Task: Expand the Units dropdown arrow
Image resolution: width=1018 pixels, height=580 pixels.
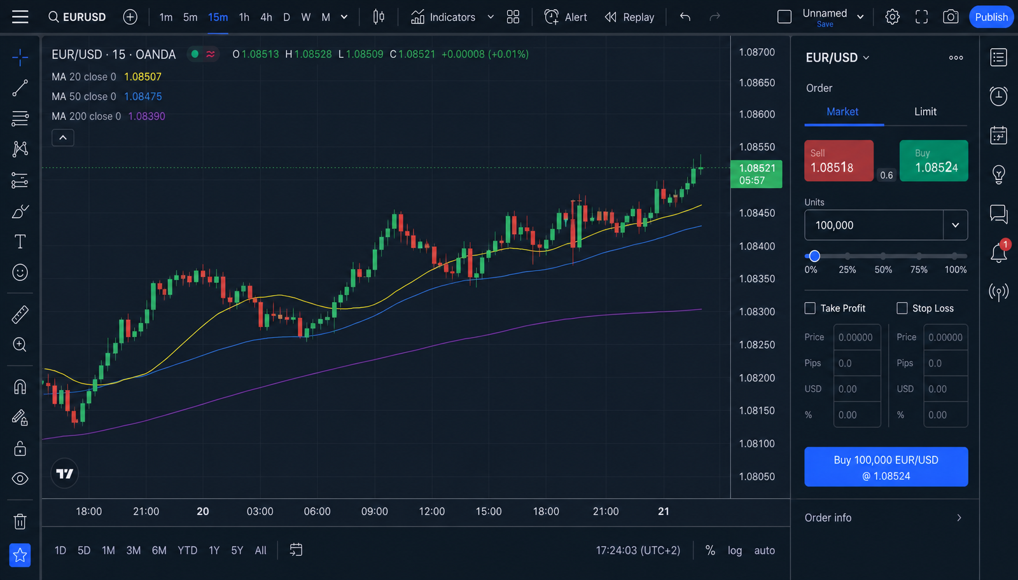Action: click(955, 225)
